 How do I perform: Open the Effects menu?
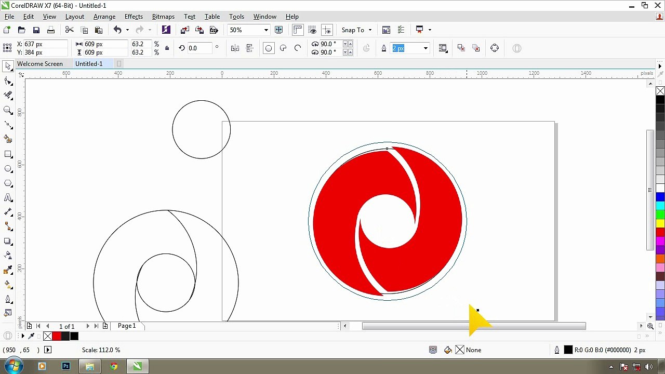(x=134, y=17)
